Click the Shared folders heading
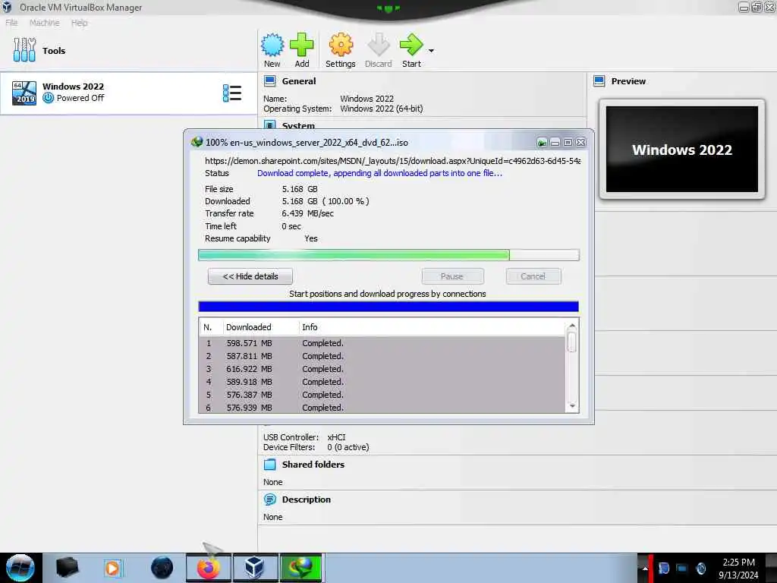 [313, 465]
